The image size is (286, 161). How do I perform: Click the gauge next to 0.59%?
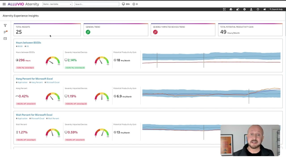(x=102, y=133)
